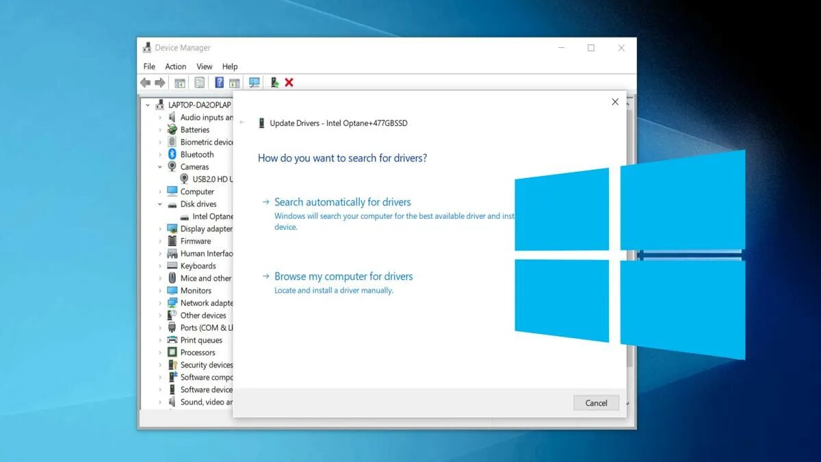Screen dimensions: 821x462
Task: Click the Update device driver green-arrow icon
Action: pos(274,83)
